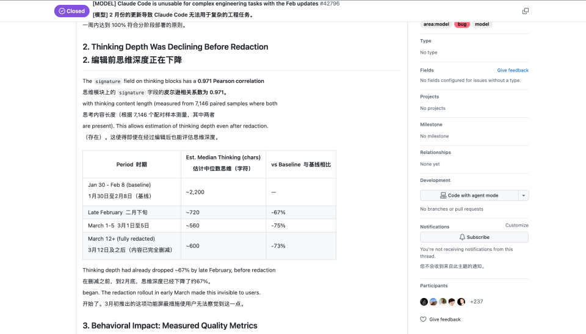This screenshot has width=586, height=334.
Task: Click Give feedback text at sidebar bottom
Action: [445, 319]
